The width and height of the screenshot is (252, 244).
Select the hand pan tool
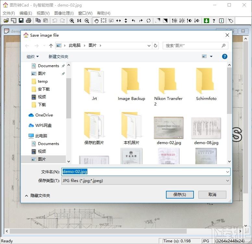pyautogui.click(x=96, y=21)
